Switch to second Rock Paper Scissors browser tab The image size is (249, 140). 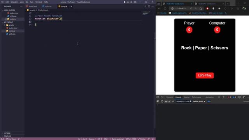209,3
